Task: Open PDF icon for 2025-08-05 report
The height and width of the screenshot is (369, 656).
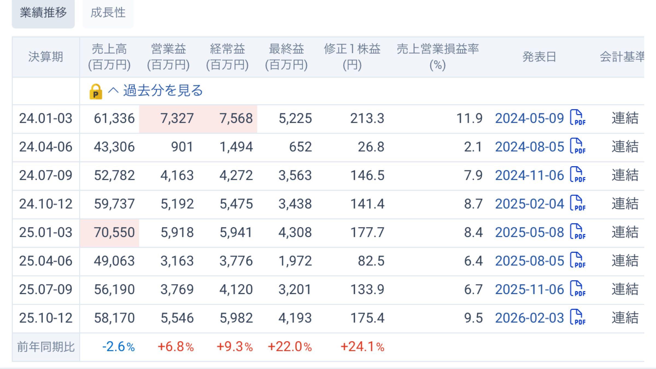Action: [x=578, y=260]
